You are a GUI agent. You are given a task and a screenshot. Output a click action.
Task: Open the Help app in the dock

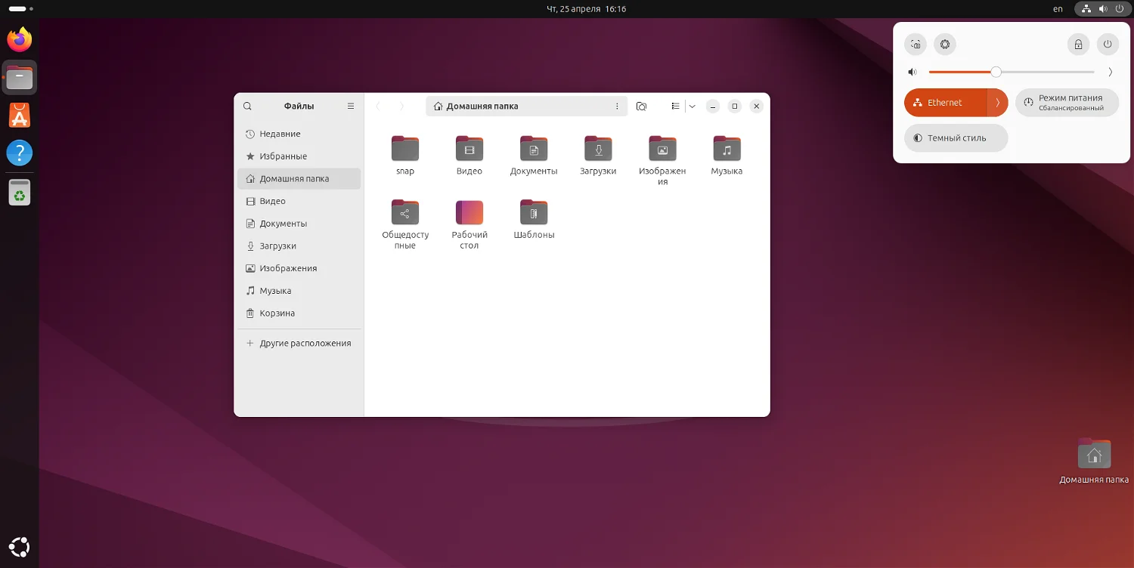pos(20,153)
